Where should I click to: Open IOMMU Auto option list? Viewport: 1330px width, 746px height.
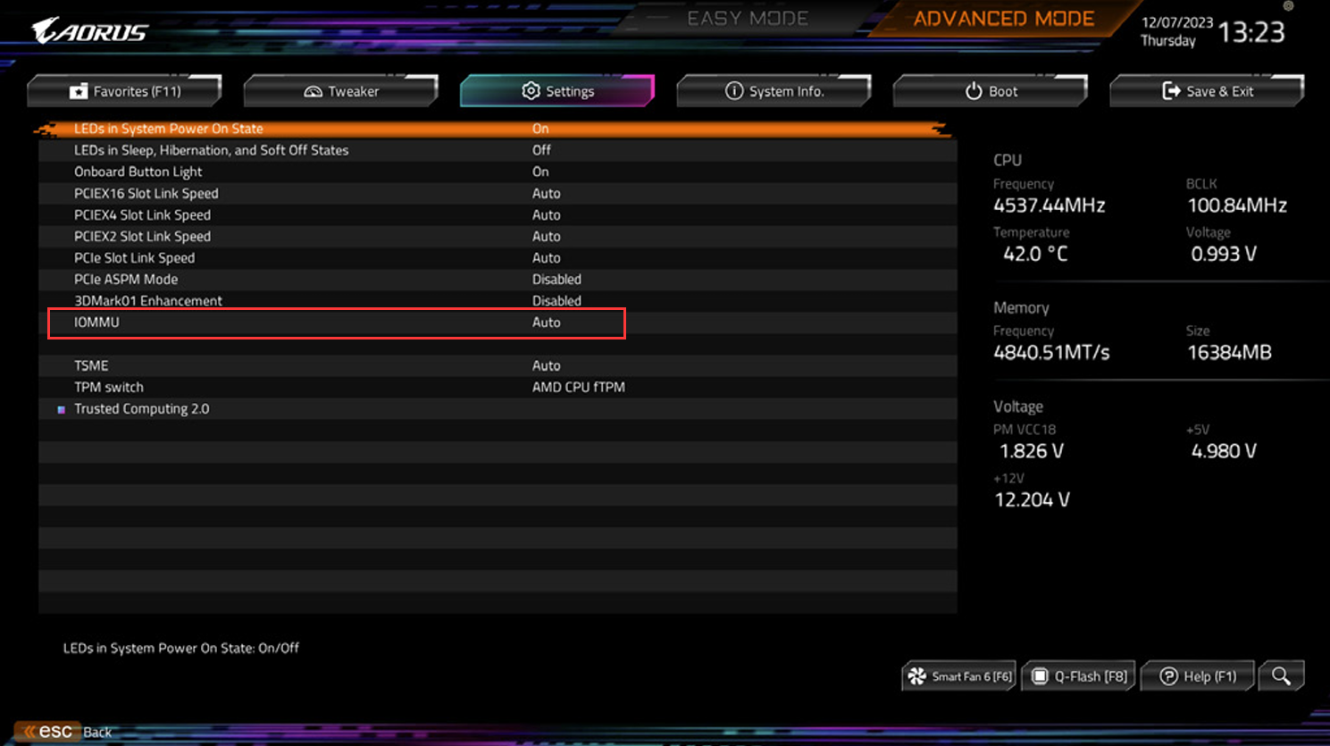[x=546, y=323]
